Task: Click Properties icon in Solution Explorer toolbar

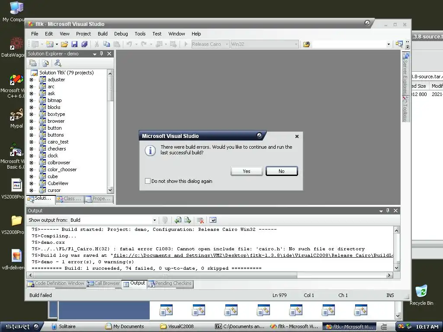Action: [33, 63]
